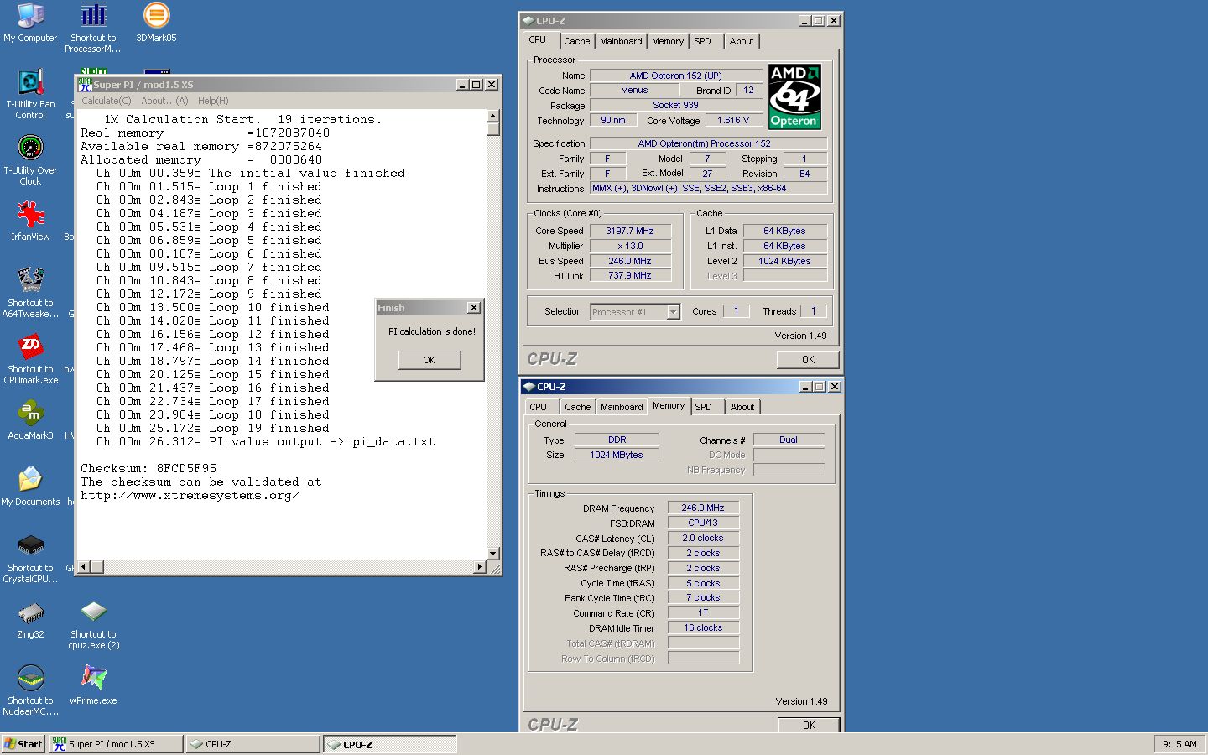Open Shortcut to ProcessorM... desktop icon
Viewport: 1208px width, 755px height.
click(93, 28)
